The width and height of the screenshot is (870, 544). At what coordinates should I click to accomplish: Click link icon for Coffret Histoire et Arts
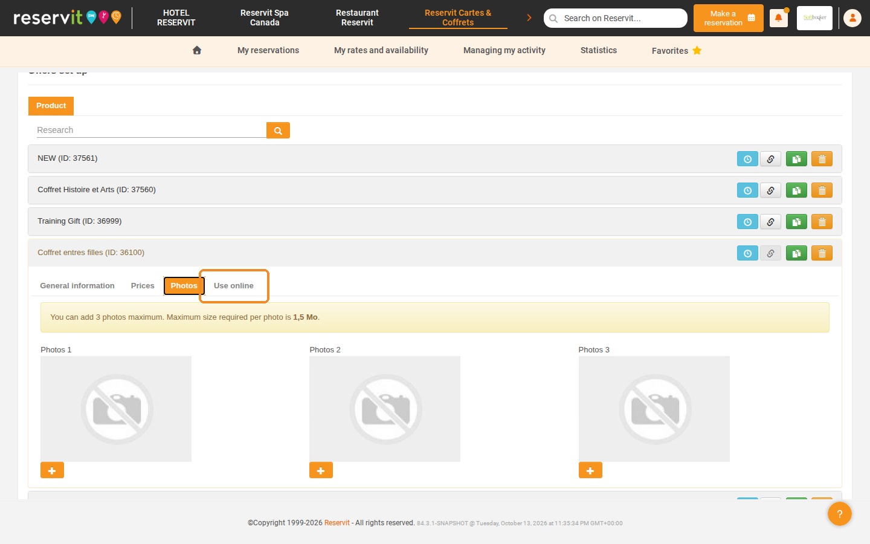tap(770, 190)
